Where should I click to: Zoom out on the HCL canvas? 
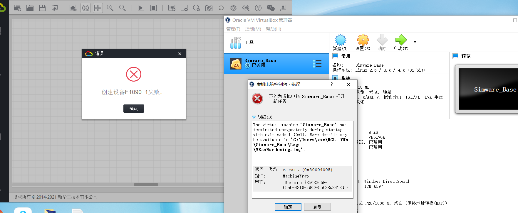click(x=123, y=8)
